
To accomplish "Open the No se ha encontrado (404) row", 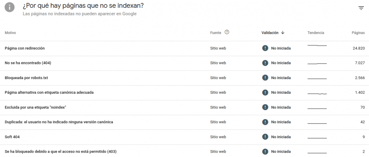I will (x=28, y=63).
